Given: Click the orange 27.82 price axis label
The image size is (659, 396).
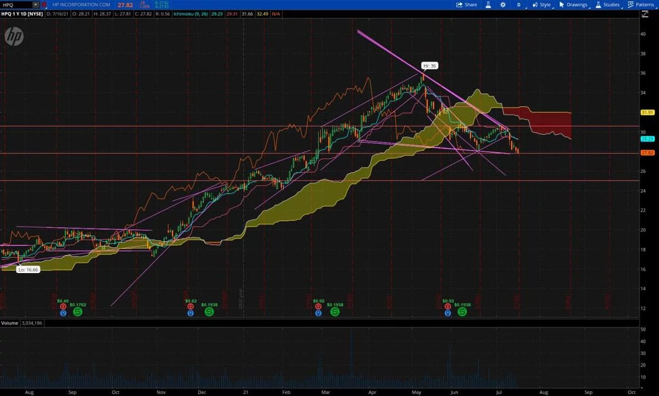Looking at the screenshot, I should pos(646,153).
